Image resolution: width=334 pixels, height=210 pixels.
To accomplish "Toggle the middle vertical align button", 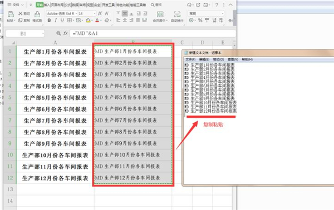I will pyautogui.click(x=125, y=13).
